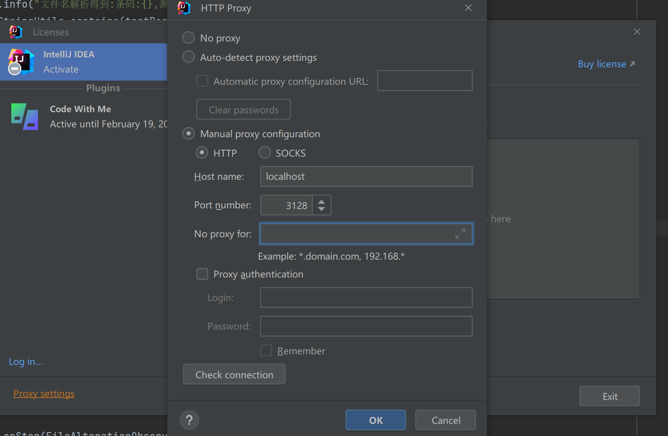Image resolution: width=668 pixels, height=436 pixels.
Task: Close the HTTP Proxy dialog
Action: click(468, 8)
